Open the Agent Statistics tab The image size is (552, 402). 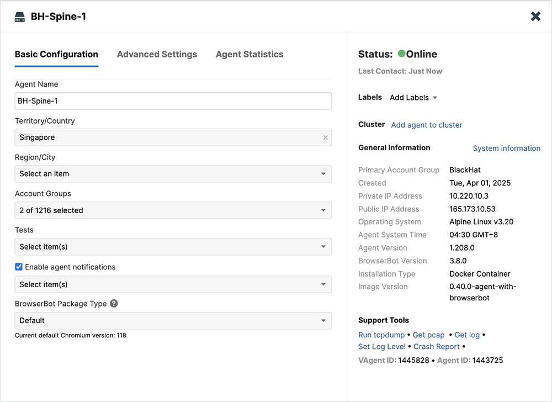250,54
